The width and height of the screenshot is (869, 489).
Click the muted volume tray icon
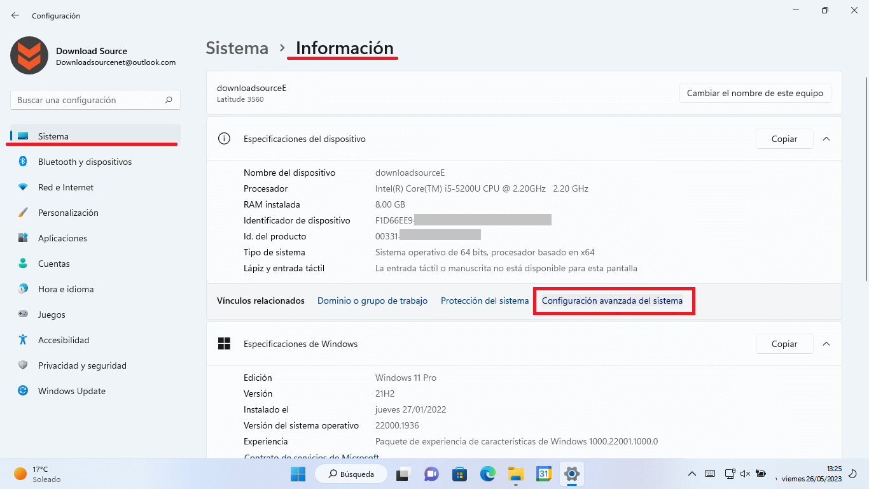click(745, 474)
